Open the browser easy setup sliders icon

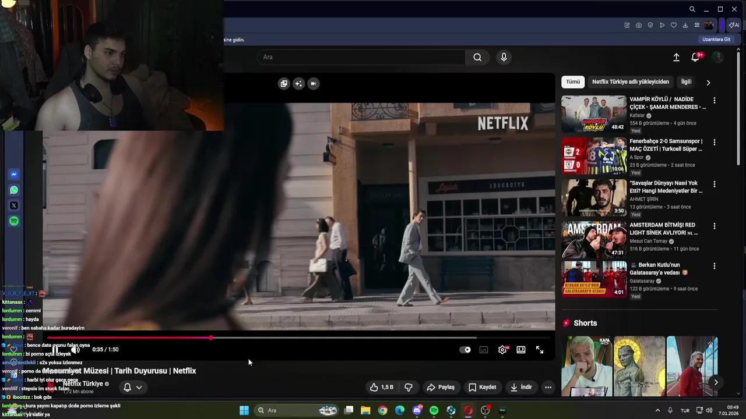697,25
